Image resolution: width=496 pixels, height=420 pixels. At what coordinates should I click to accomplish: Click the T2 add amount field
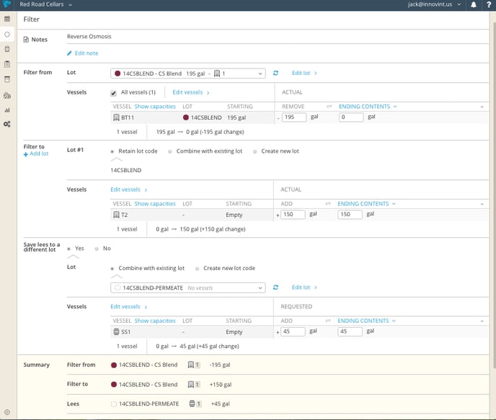(x=293, y=215)
